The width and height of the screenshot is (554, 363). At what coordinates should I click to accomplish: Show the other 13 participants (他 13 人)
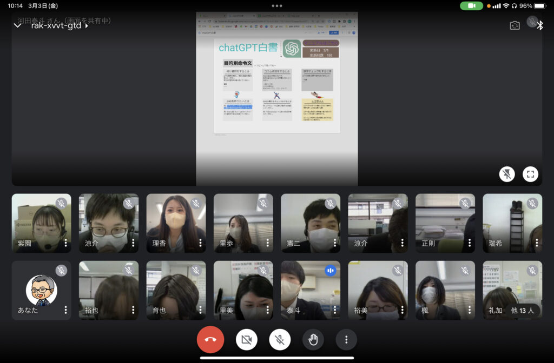523,311
